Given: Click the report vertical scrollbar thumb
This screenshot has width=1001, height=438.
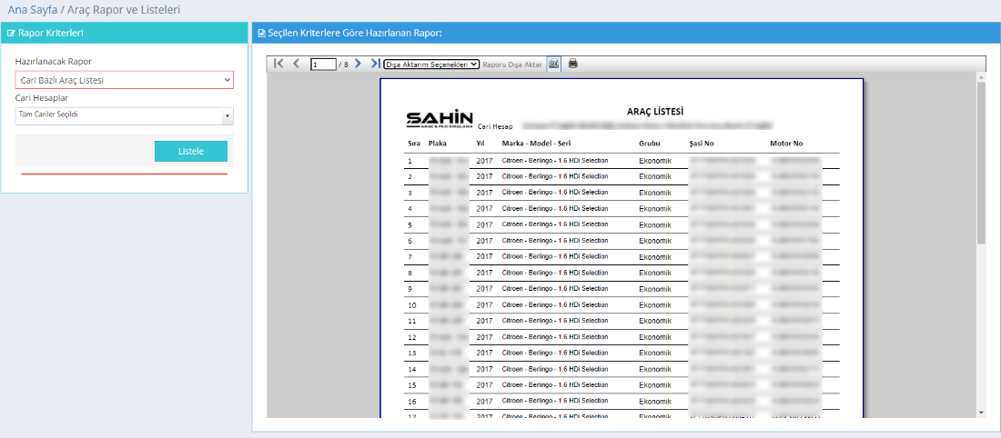Looking at the screenshot, I should 981,162.
